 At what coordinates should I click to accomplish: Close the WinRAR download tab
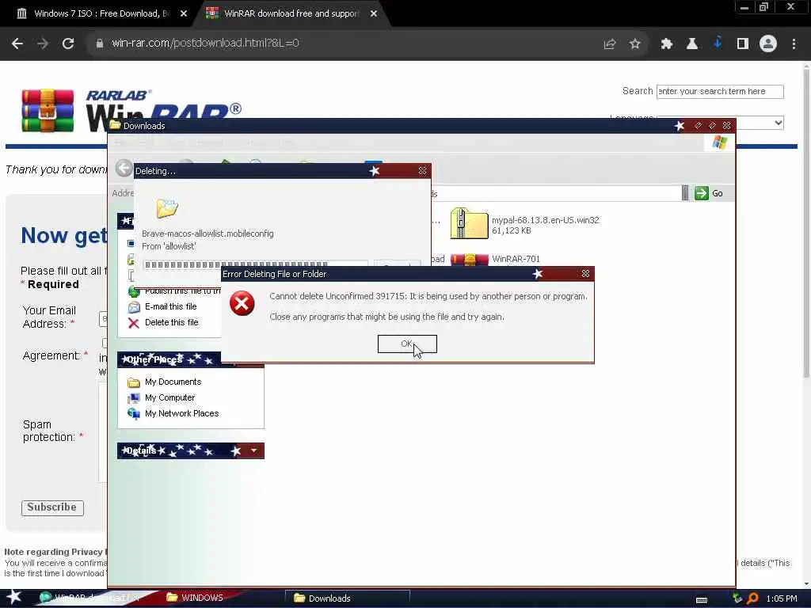374,13
